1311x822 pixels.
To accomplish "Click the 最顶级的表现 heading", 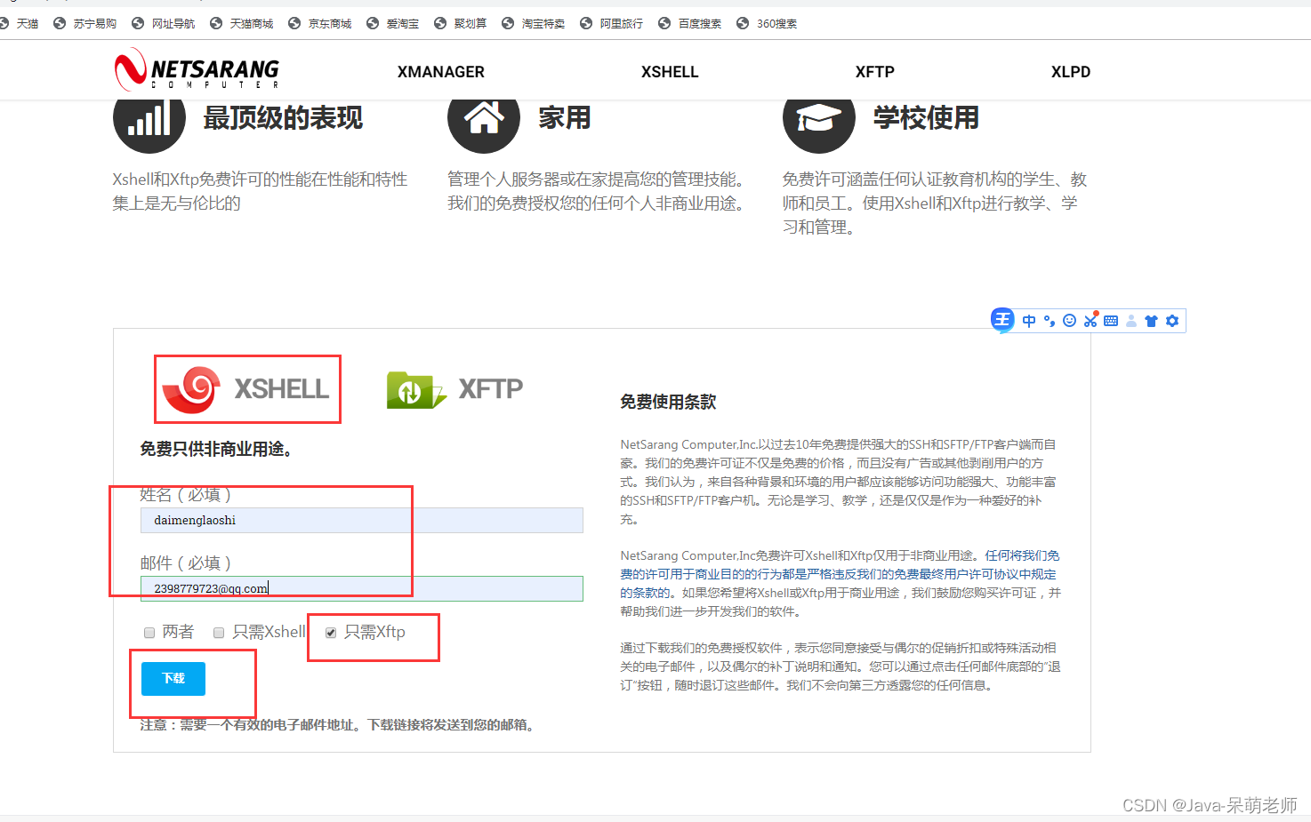I will [283, 118].
